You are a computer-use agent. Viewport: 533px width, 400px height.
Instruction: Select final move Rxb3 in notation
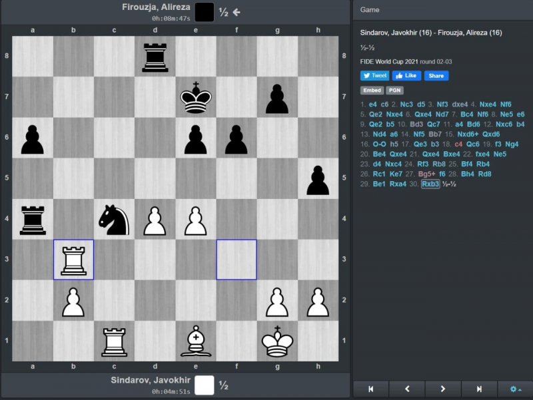[x=430, y=184]
